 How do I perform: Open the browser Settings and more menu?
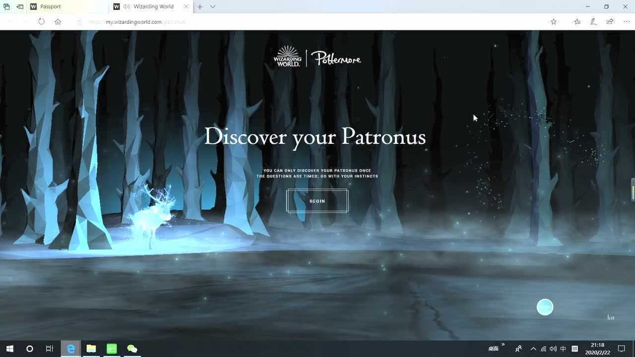coord(626,22)
